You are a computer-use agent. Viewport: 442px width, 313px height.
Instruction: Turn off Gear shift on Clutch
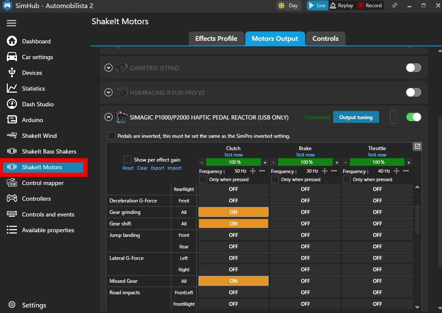(233, 224)
